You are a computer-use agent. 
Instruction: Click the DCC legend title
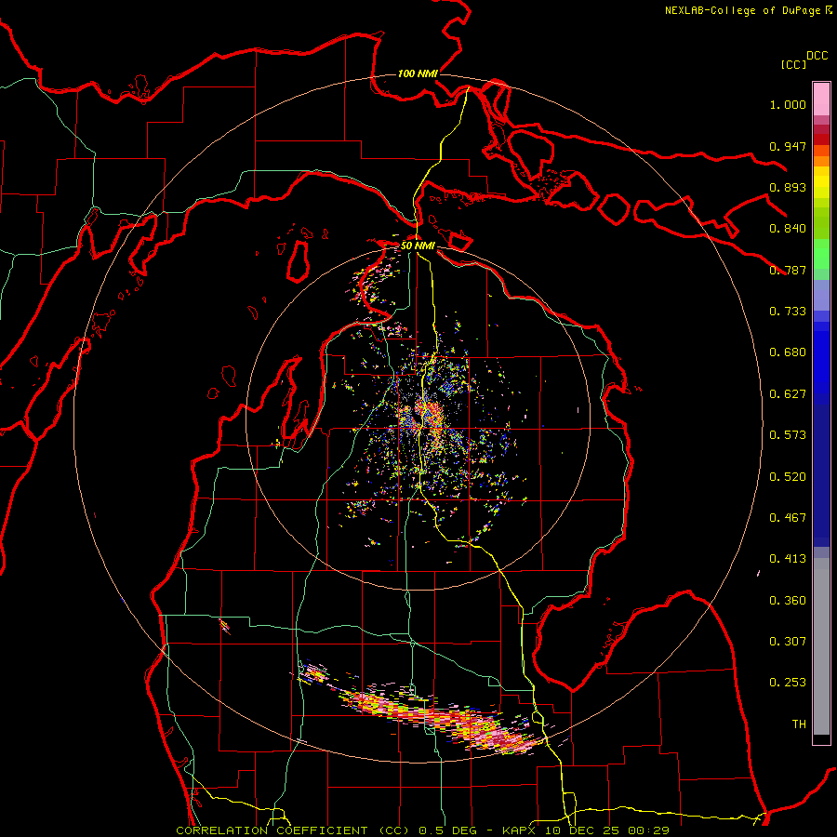817,56
